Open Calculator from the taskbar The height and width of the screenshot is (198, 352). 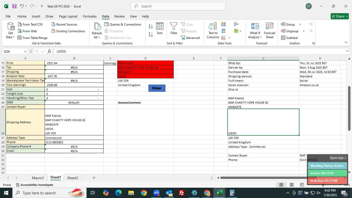232,193
